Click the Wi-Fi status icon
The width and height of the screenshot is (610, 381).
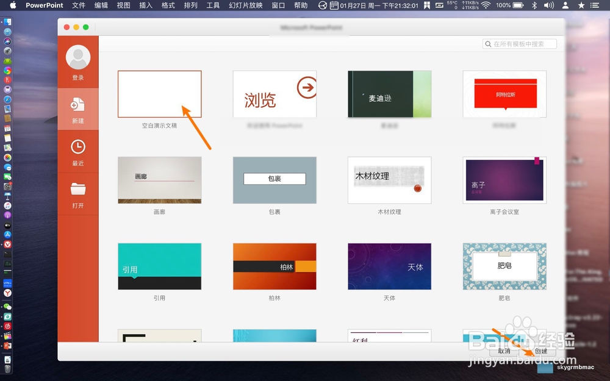(x=486, y=5)
